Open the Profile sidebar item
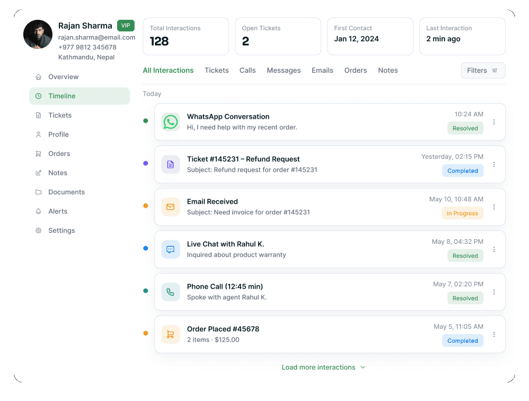Viewport: 529px width, 401px height. click(x=80, y=134)
